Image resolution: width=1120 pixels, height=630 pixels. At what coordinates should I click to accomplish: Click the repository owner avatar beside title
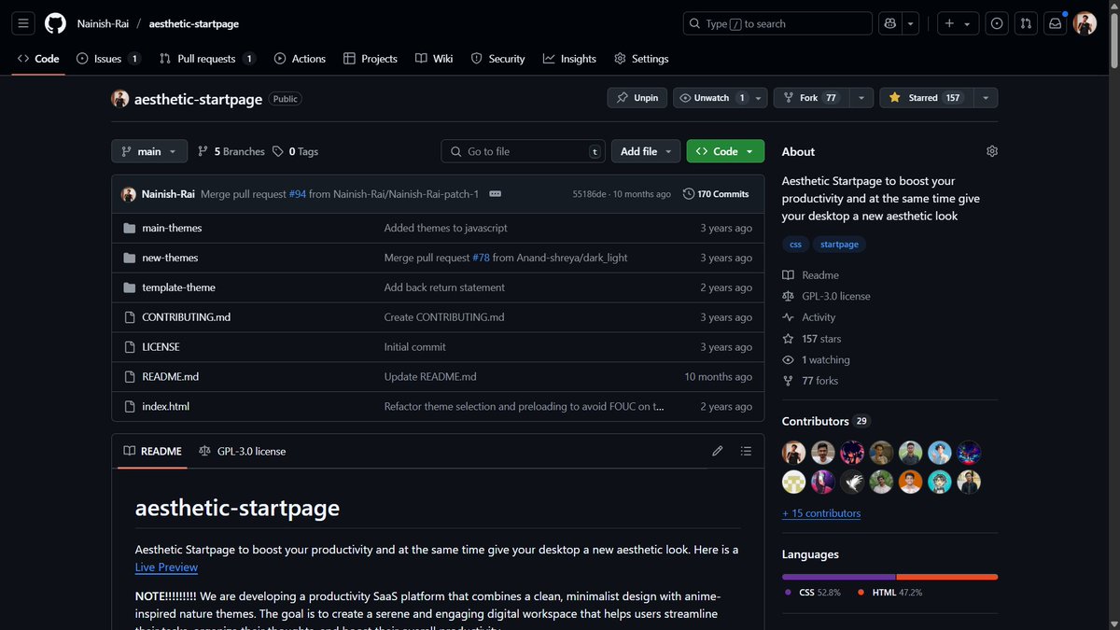pos(120,98)
